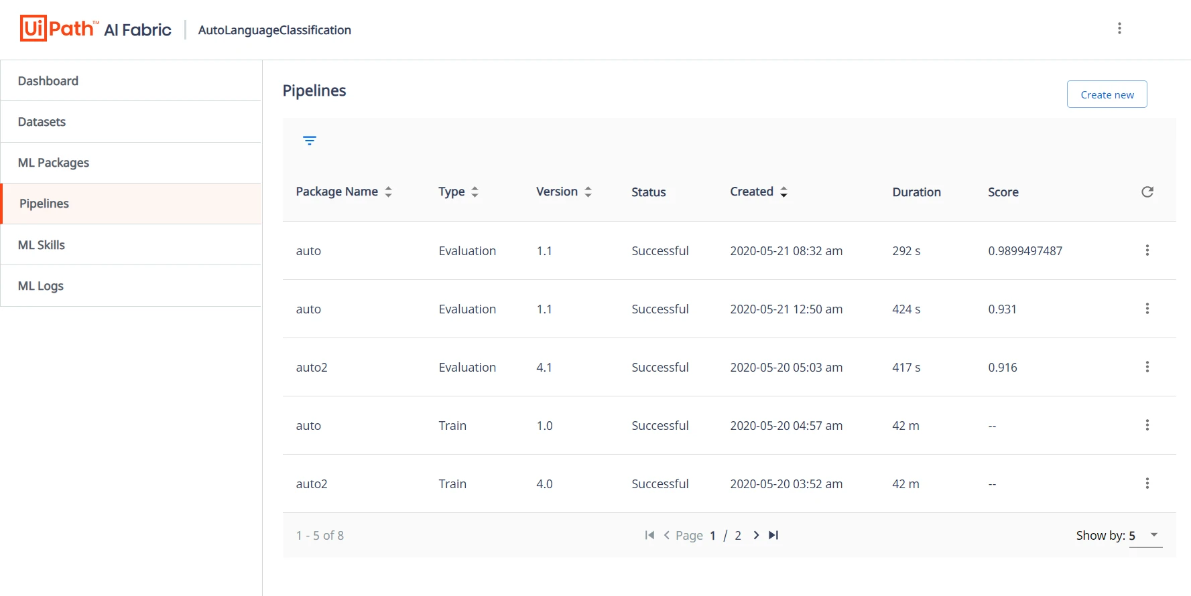
Task: Go to previous page of results
Action: click(x=667, y=535)
